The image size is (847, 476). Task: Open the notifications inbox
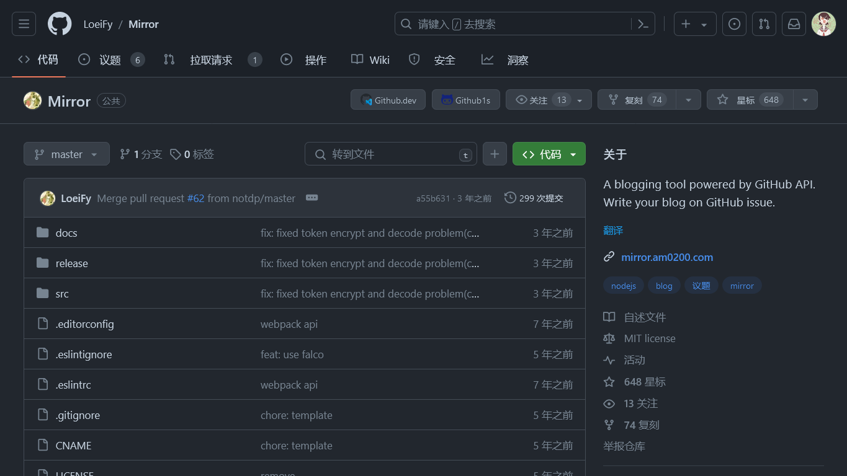794,24
